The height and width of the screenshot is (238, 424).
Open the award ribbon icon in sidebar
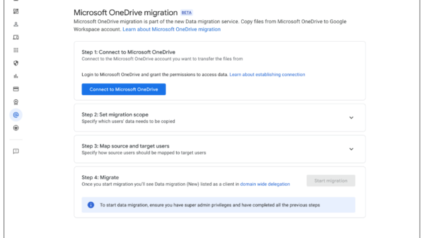(16, 102)
